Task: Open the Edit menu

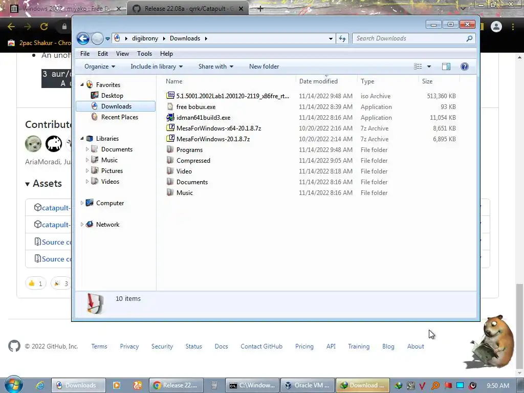Action: click(102, 53)
